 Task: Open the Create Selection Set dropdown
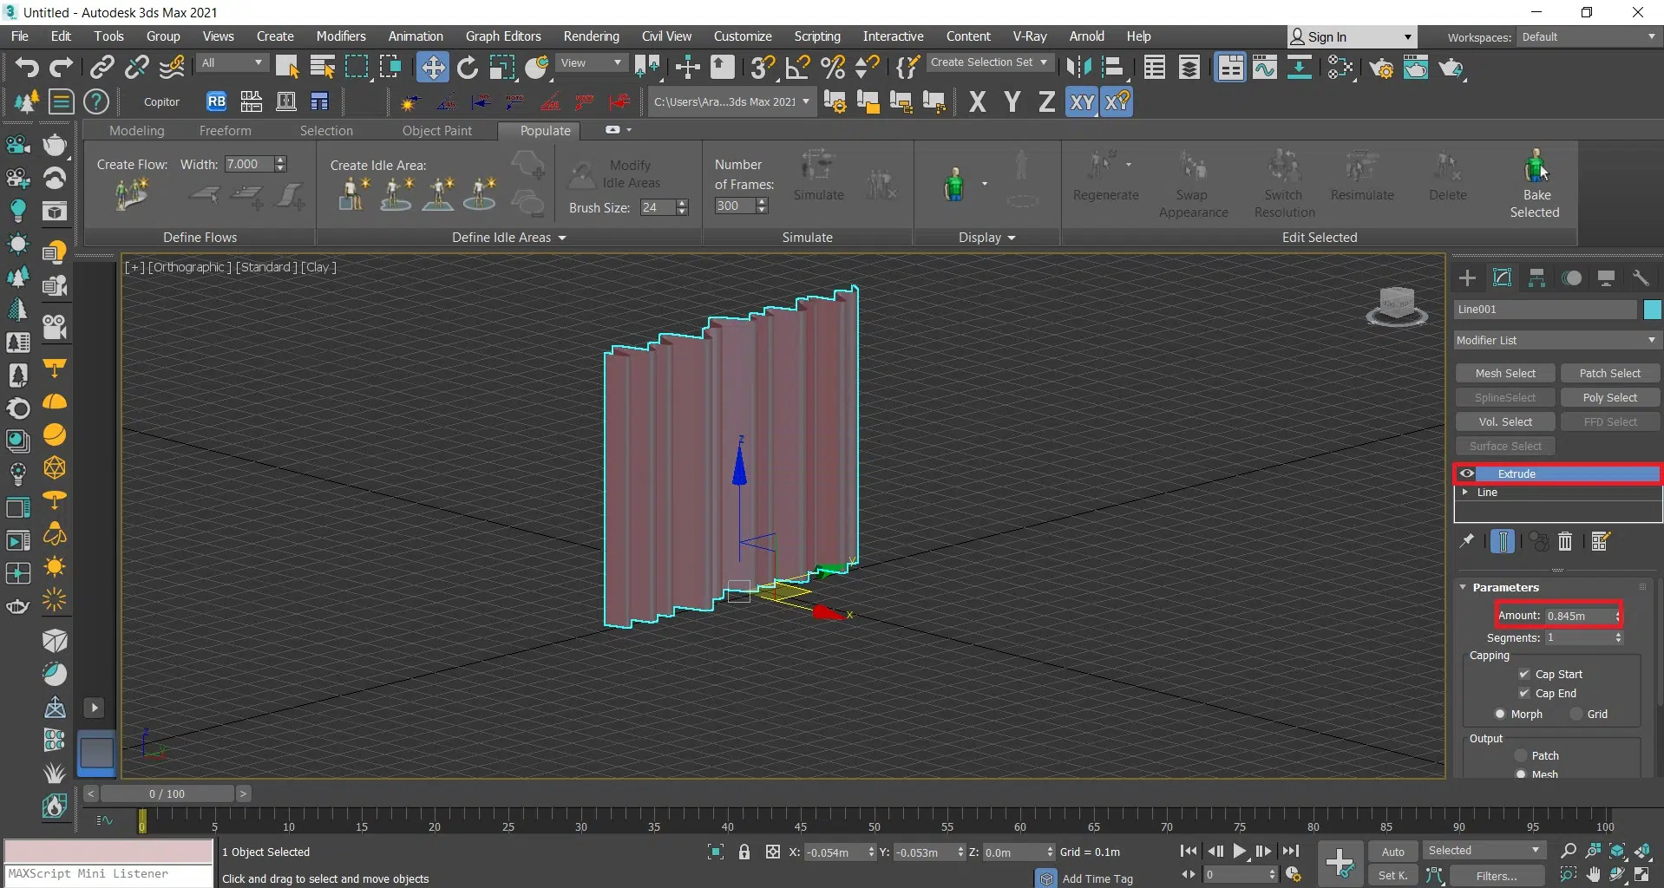[x=989, y=62]
